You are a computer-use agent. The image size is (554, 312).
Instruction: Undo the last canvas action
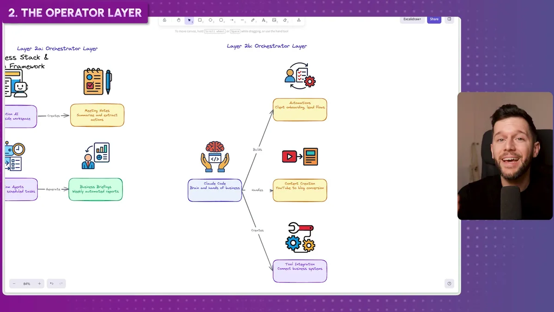tap(52, 283)
